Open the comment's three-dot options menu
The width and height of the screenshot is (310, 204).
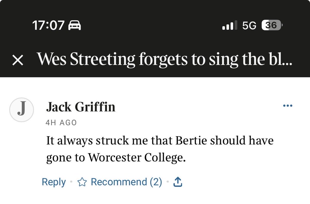[288, 106]
